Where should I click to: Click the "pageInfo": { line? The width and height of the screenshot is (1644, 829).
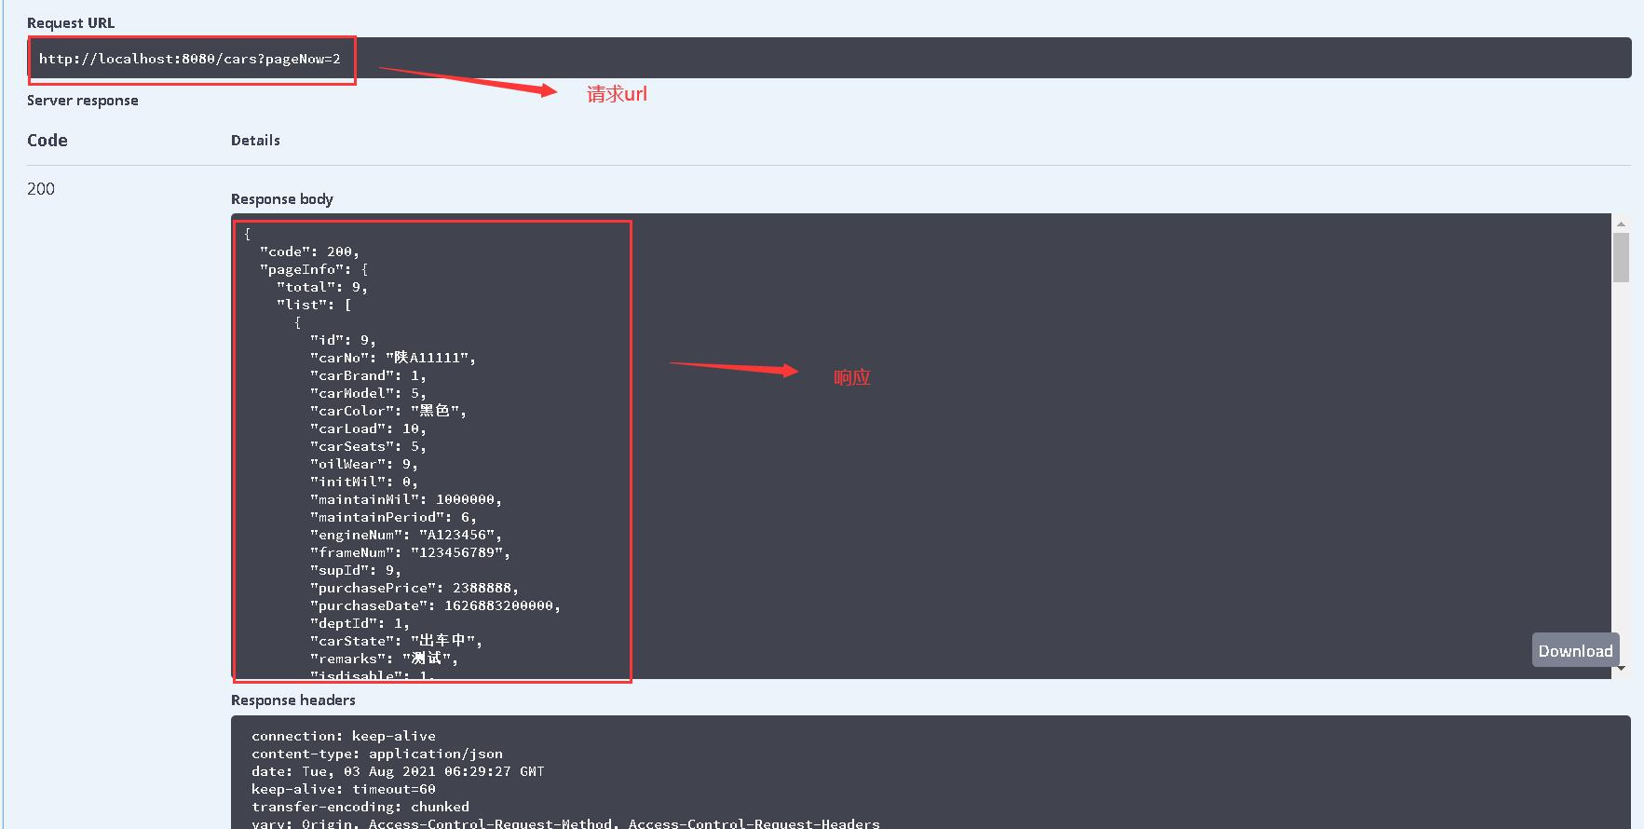pyautogui.click(x=314, y=269)
